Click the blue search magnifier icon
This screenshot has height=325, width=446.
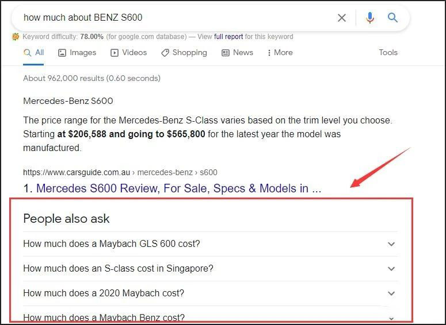click(x=392, y=18)
